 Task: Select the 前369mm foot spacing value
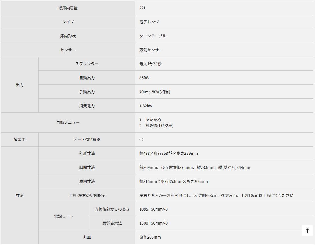point(148,167)
